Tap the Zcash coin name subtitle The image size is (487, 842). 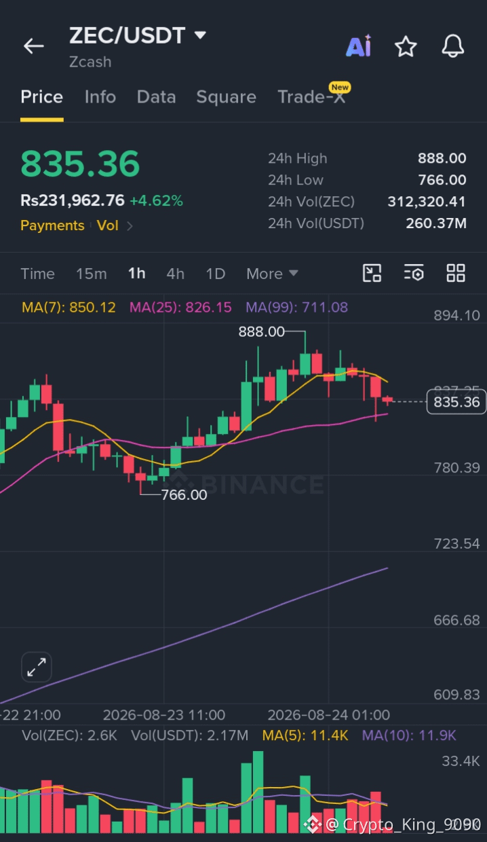[90, 62]
